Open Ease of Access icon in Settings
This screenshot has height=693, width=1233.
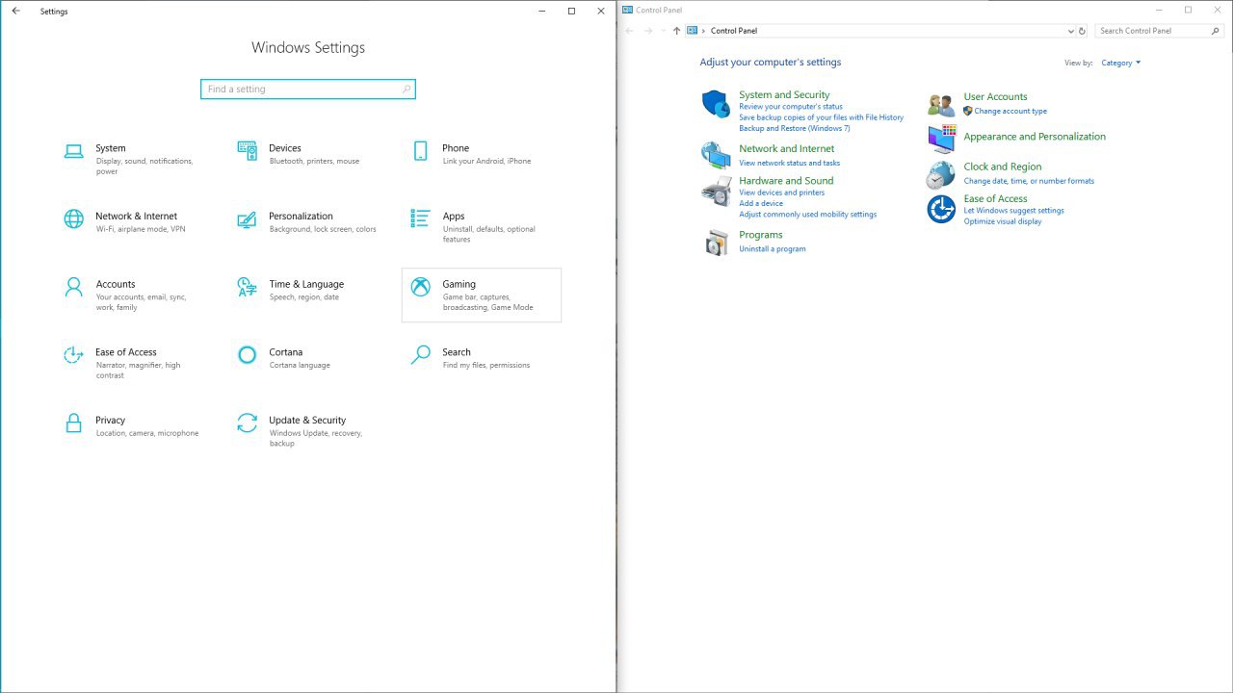(73, 355)
